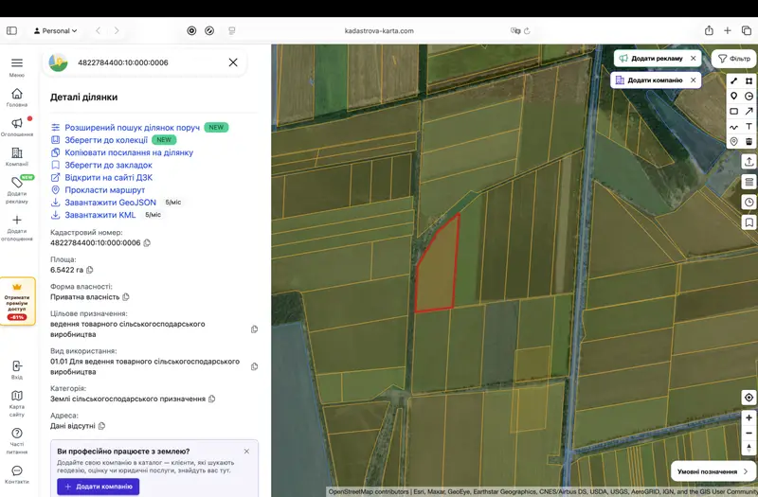Open the map layers button
The image size is (758, 497).
click(x=749, y=182)
